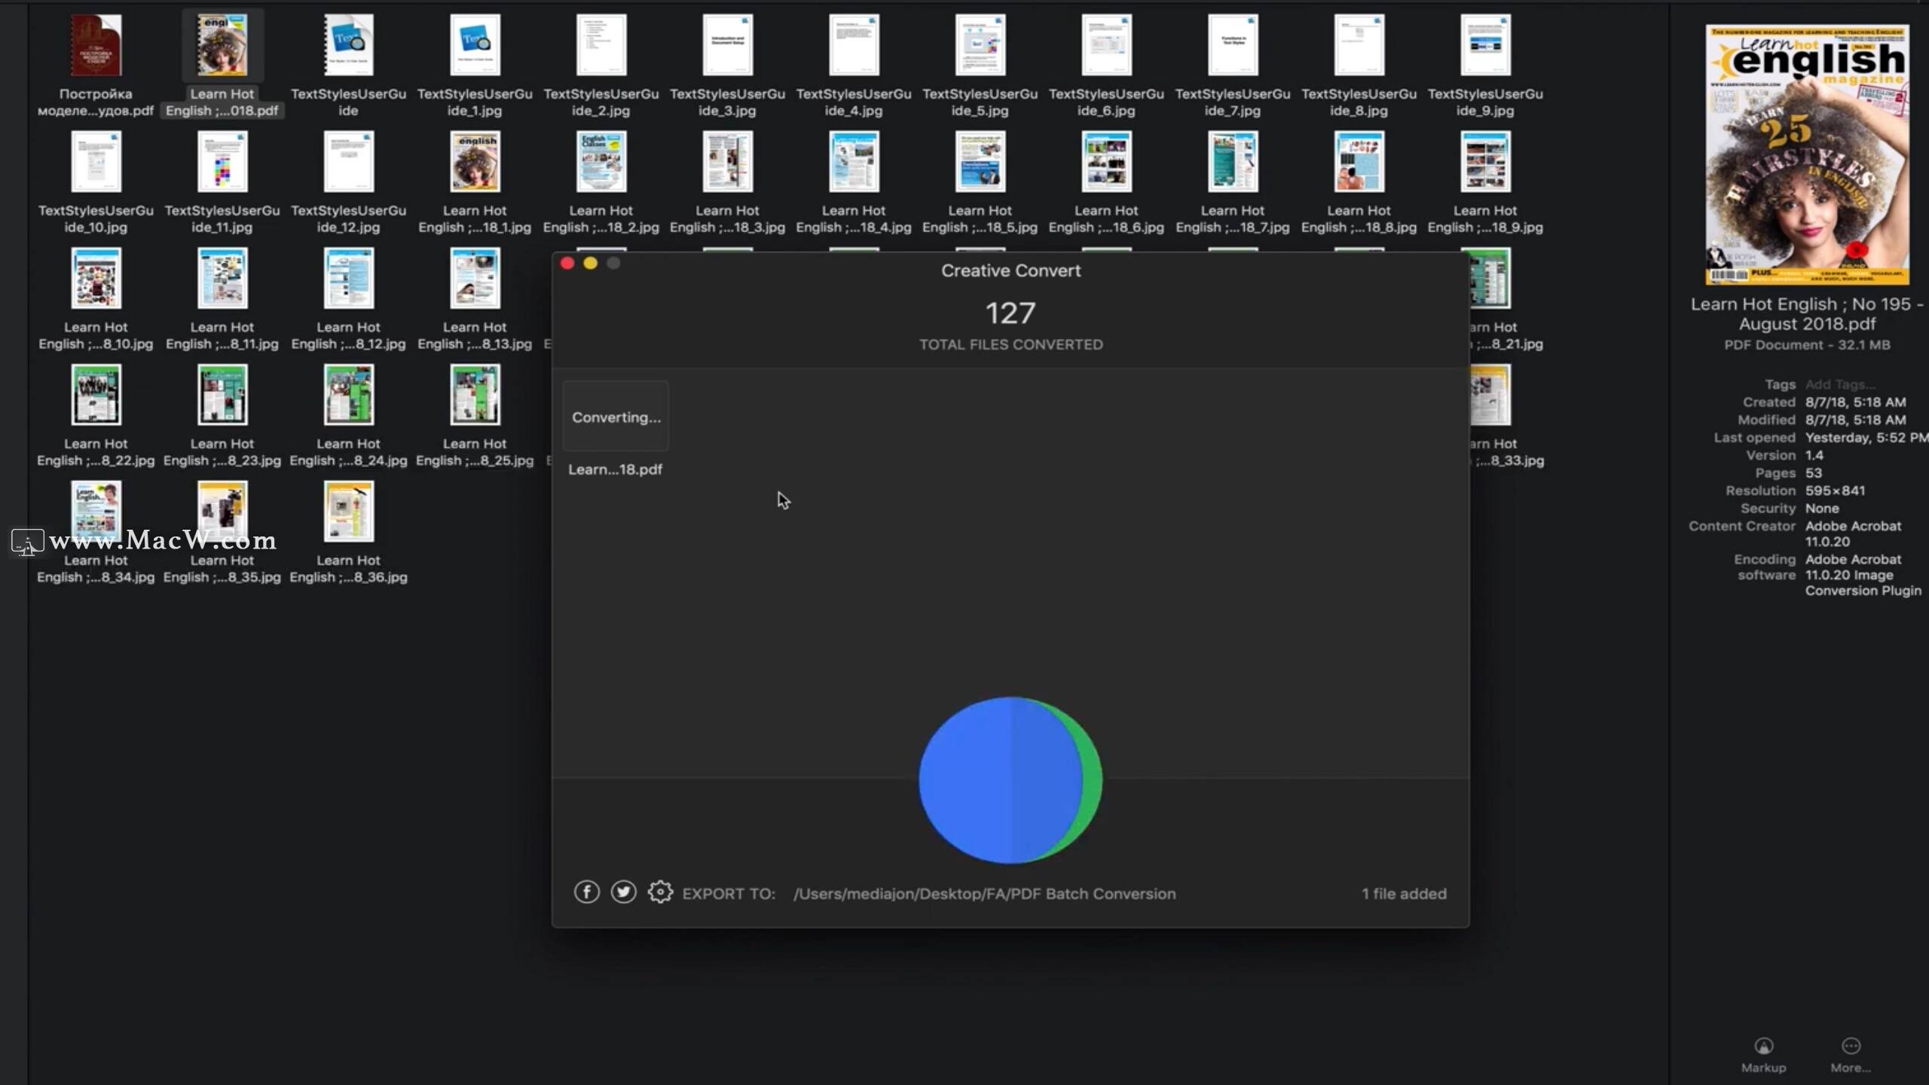Close the Creative Convert window
The width and height of the screenshot is (1929, 1085).
tap(567, 263)
